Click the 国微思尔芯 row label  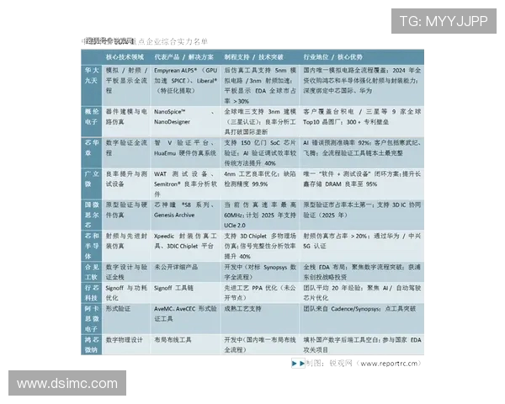[x=92, y=215]
